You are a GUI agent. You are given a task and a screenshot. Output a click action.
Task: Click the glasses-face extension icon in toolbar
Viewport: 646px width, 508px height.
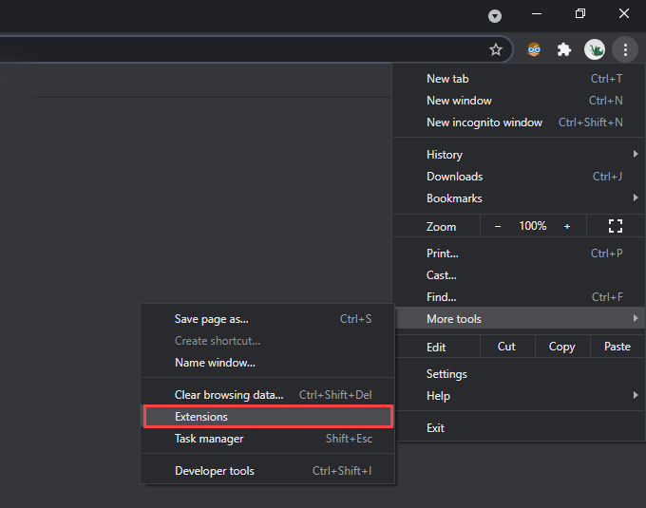[x=535, y=49]
